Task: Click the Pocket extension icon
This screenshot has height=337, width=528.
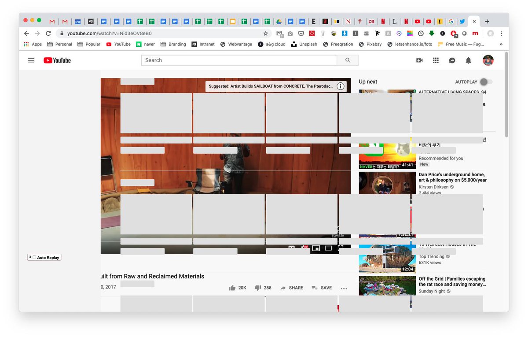Action: pyautogui.click(x=301, y=33)
